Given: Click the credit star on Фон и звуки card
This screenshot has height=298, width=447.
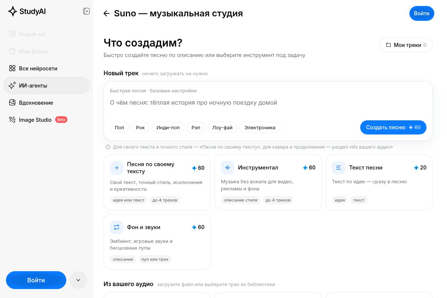Looking at the screenshot, I should (x=194, y=227).
